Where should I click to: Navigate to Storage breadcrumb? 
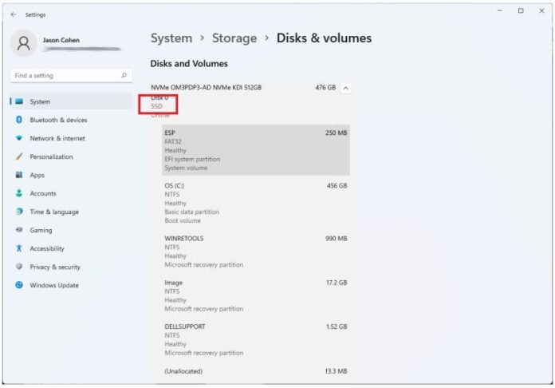pos(234,38)
